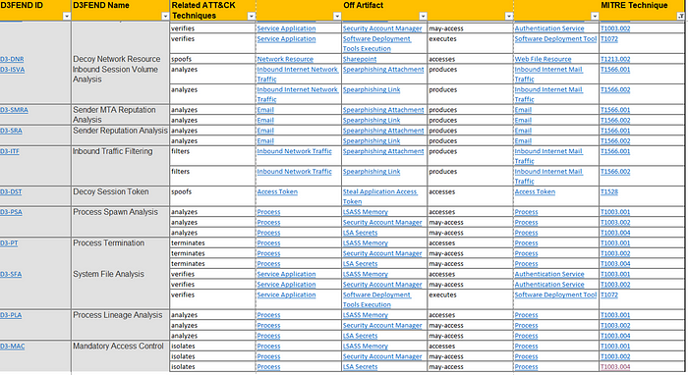Viewport: 688px width, 375px height.
Task: Open the D3-DST link
Action: [x=11, y=191]
